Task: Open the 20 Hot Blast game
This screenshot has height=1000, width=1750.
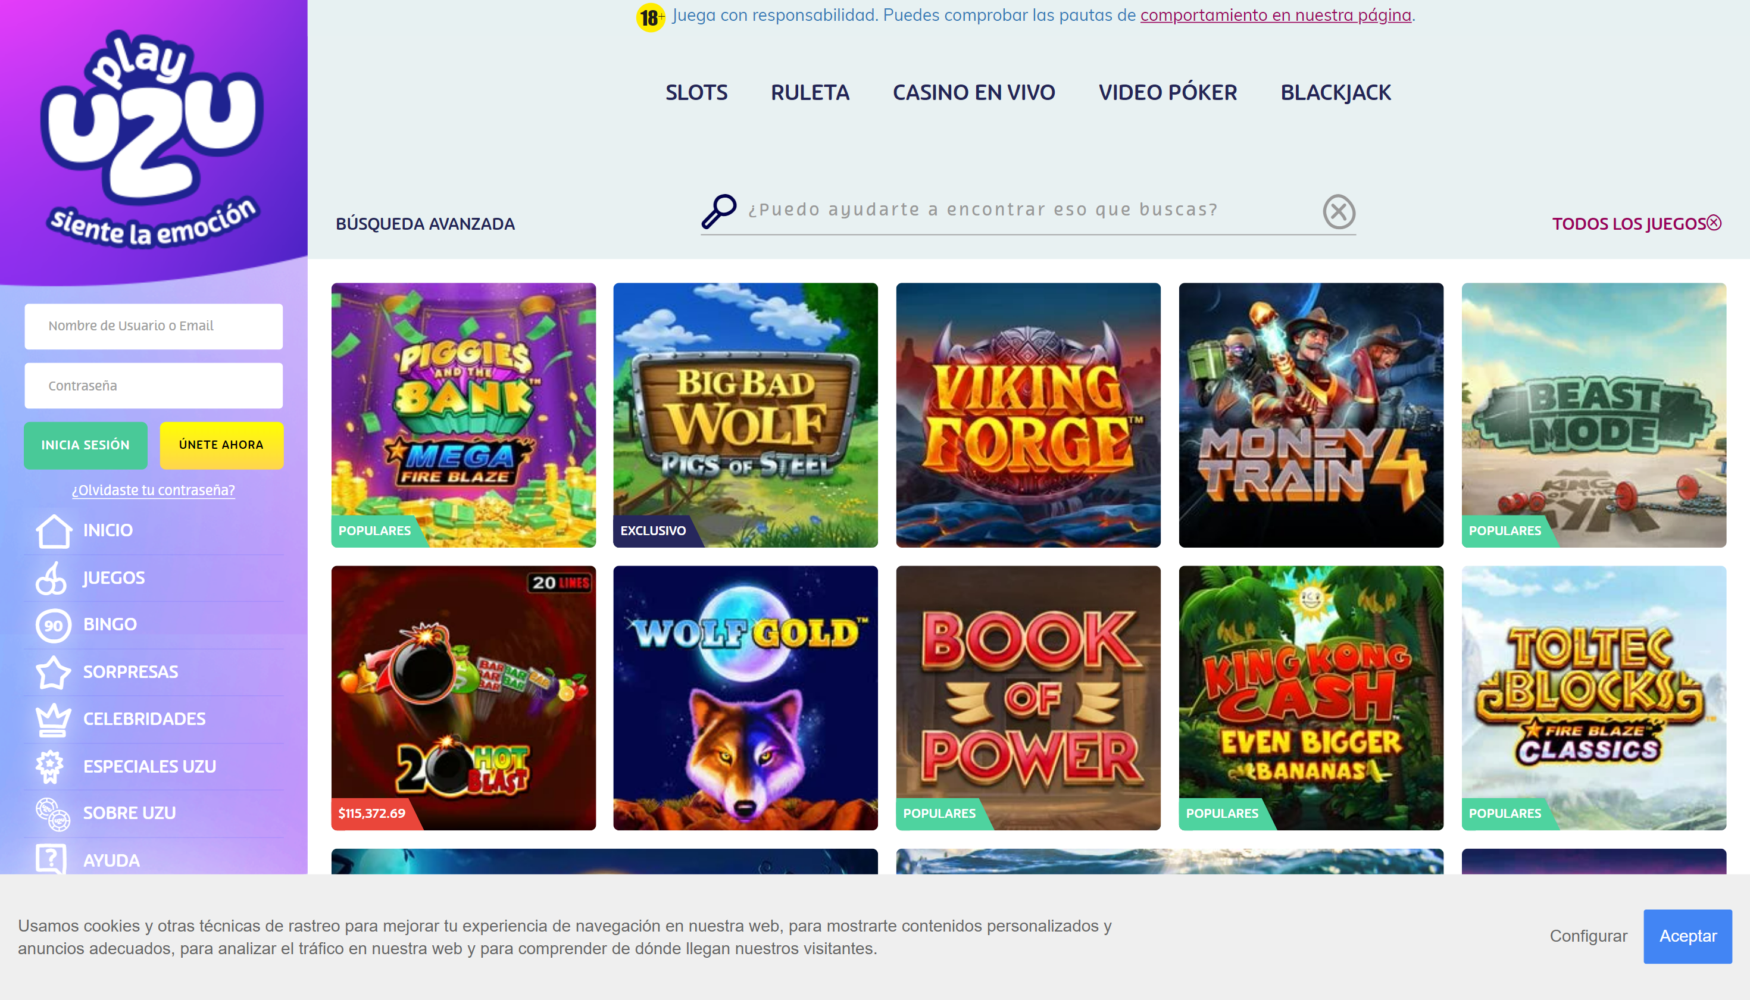Action: click(464, 698)
